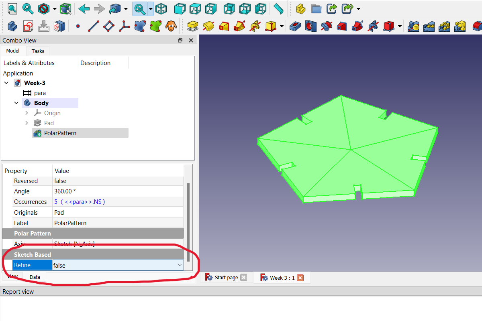Click the Create body icon

(x=12, y=26)
